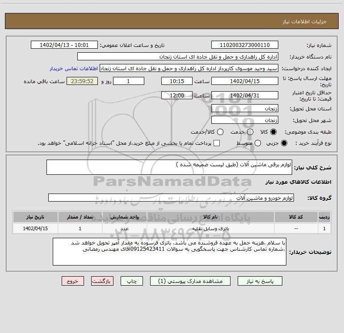Click the ردیف column header
This screenshot has width=344, height=333.
324,217
